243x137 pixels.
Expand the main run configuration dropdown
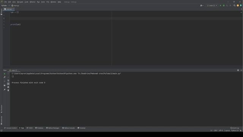click(212, 5)
